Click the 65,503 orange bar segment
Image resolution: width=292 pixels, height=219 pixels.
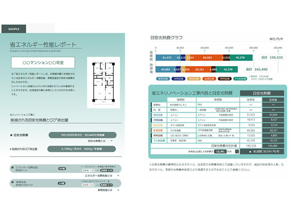click(206, 58)
